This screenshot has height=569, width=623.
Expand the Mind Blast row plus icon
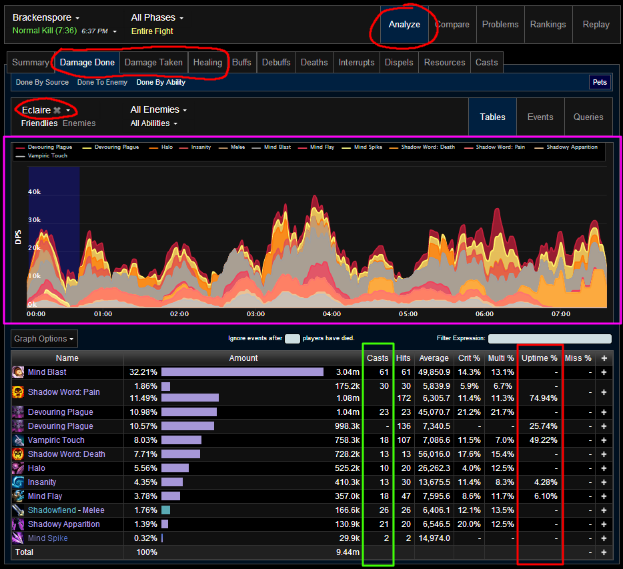click(604, 372)
